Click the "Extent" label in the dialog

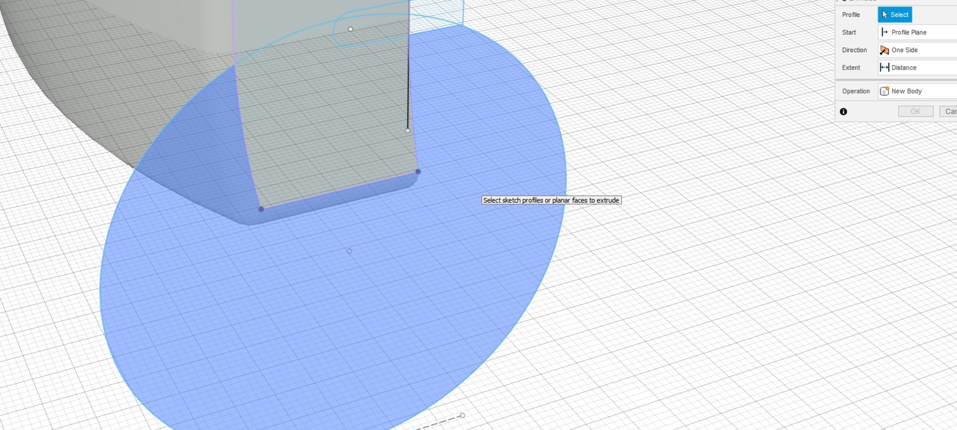pyautogui.click(x=851, y=68)
